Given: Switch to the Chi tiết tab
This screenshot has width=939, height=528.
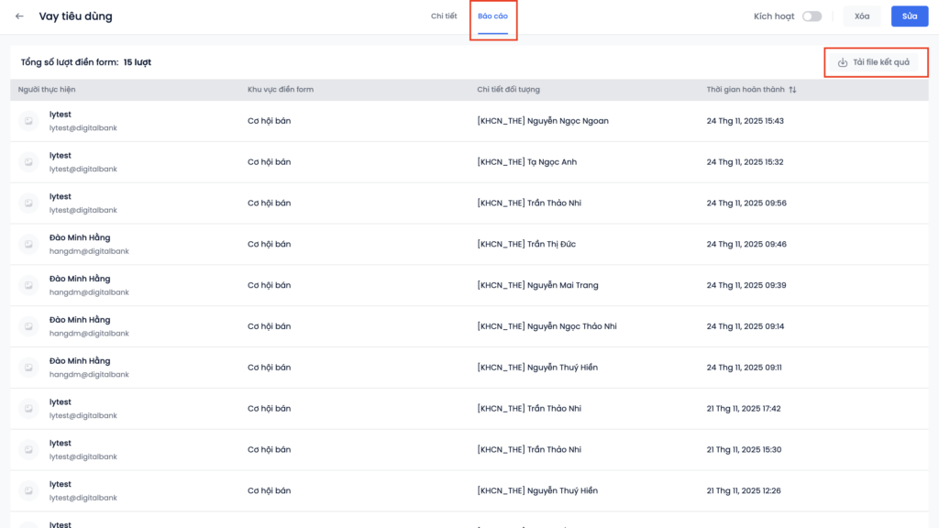Looking at the screenshot, I should pyautogui.click(x=444, y=16).
